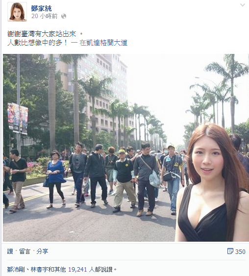Image resolution: width=249 pixels, height=276 pixels.
Task: Click the man with yellow cap in photo
Action: click(124, 180)
